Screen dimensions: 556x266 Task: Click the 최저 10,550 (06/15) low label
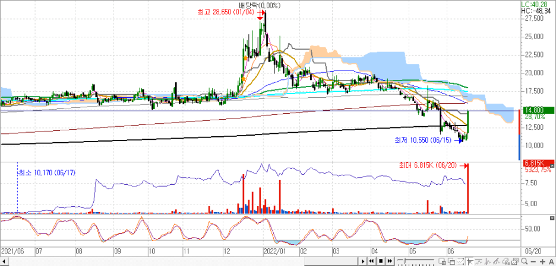[424, 141]
